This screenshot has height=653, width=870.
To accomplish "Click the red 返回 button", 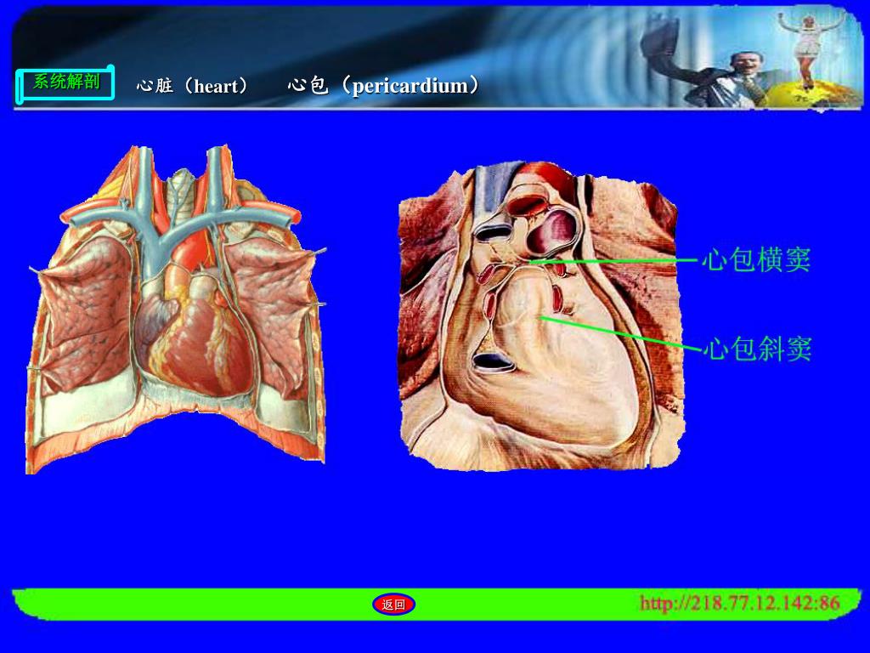I will tap(393, 605).
